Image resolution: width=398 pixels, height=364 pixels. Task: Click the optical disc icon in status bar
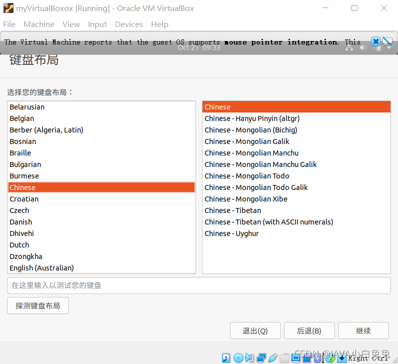click(238, 358)
